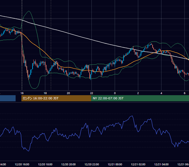
Task: Click the upper Bollinger band peak after 16:00
Action: pyautogui.click(x=29, y=11)
